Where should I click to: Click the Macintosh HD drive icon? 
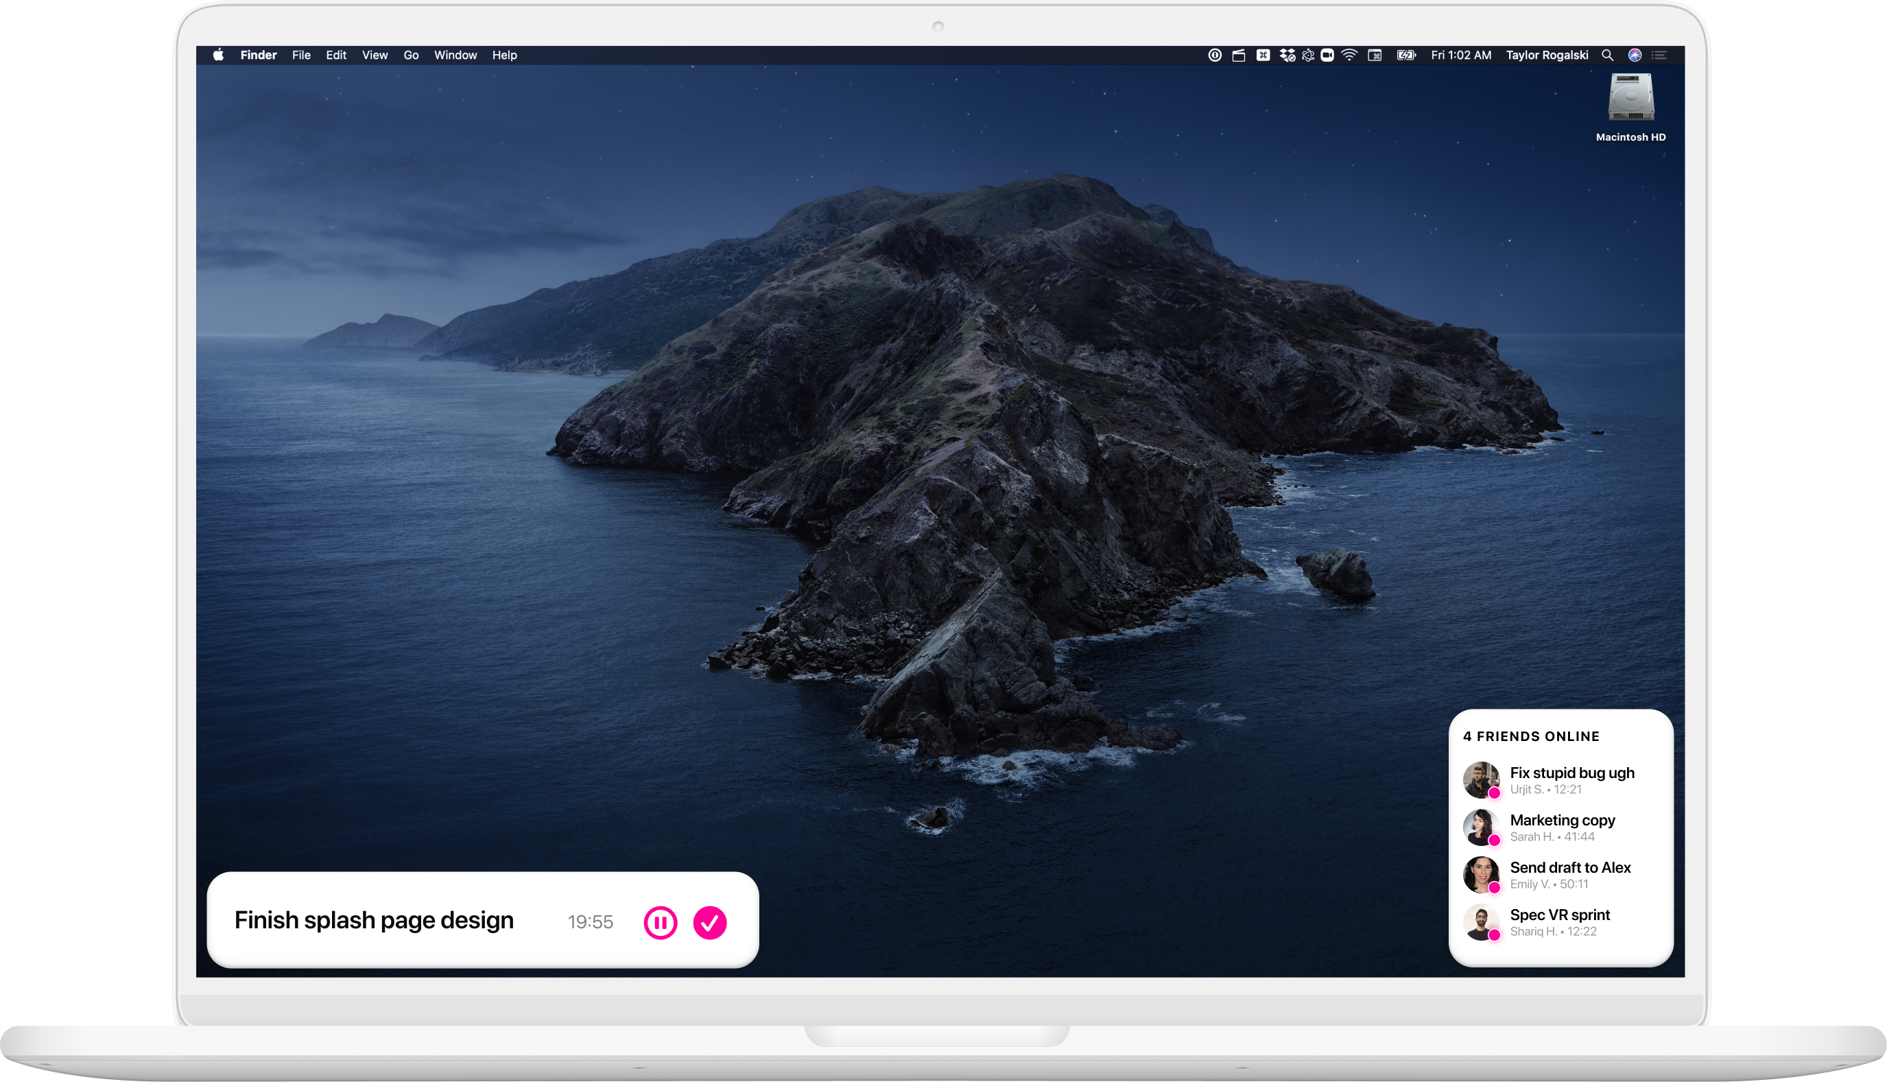pyautogui.click(x=1630, y=98)
